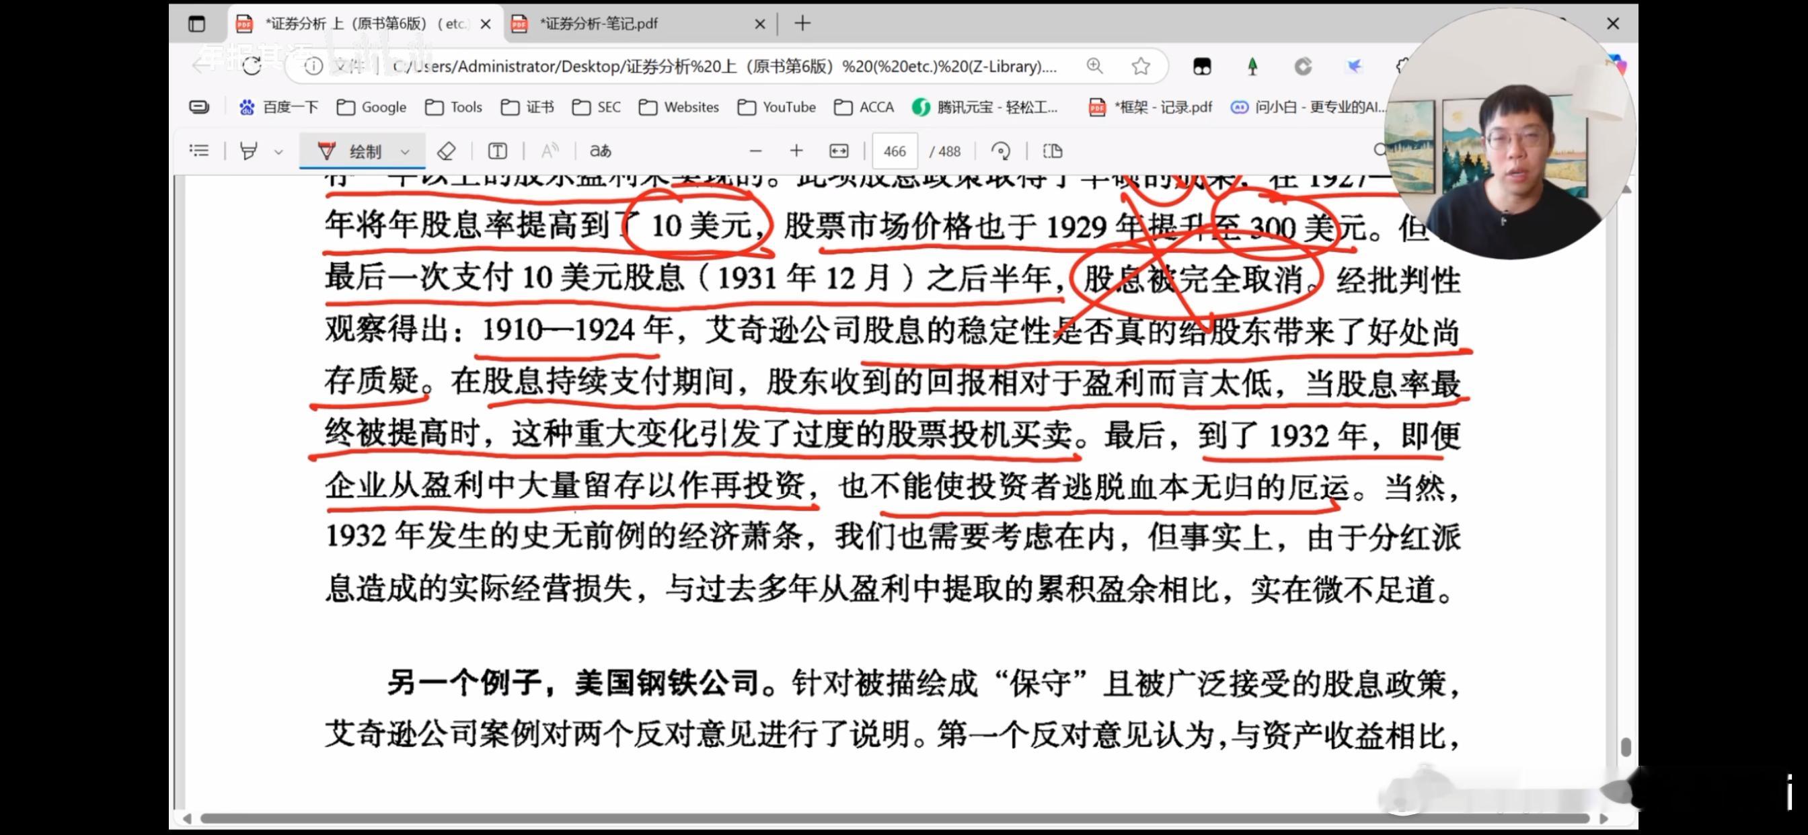
Task: Select the highlighter tool
Action: tap(248, 151)
